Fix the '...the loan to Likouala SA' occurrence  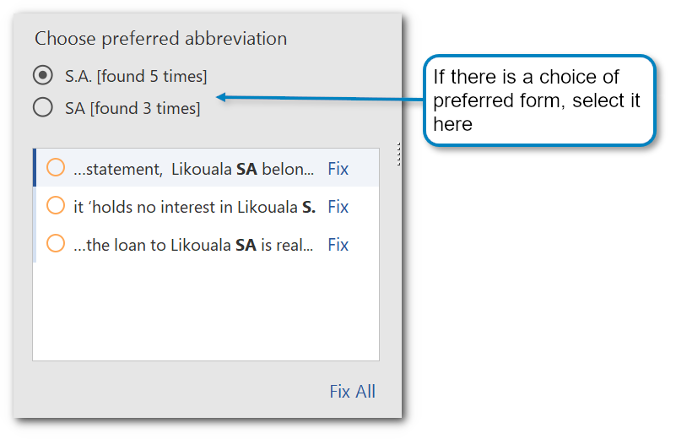(338, 245)
